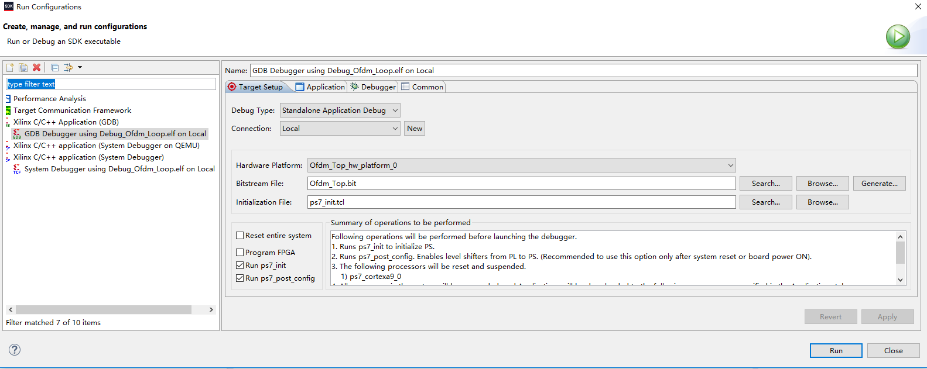Click the tree horizontal scrollbar right arrow
The width and height of the screenshot is (927, 369).
[211, 310]
